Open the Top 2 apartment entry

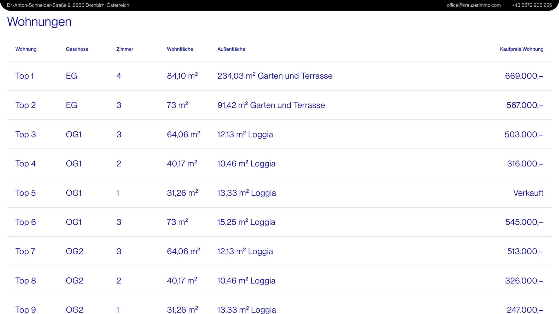click(25, 105)
